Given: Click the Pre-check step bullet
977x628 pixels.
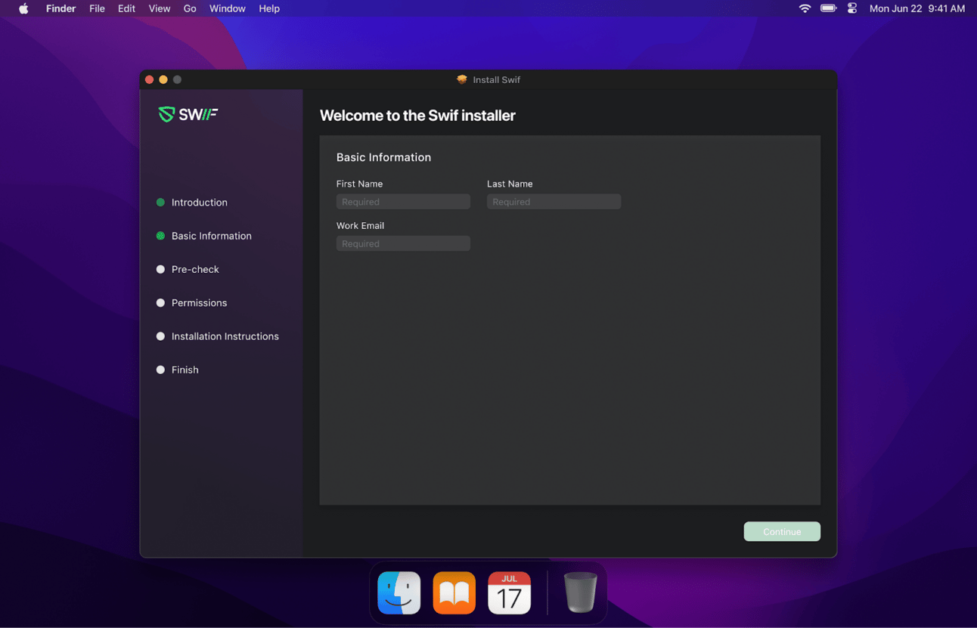Looking at the screenshot, I should (160, 269).
